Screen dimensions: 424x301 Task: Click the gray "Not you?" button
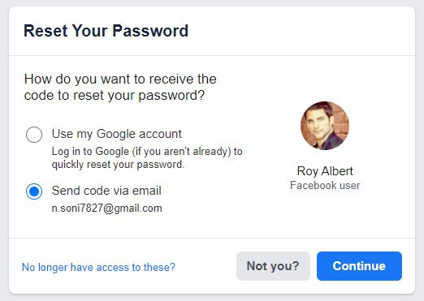point(273,266)
